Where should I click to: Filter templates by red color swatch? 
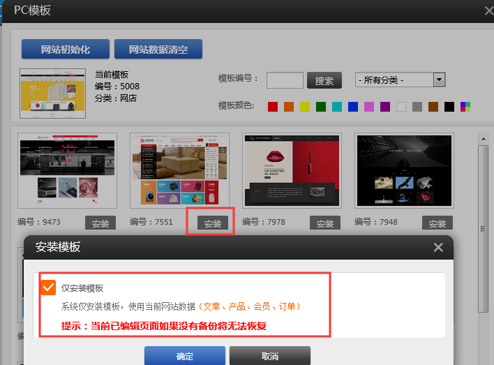click(273, 107)
